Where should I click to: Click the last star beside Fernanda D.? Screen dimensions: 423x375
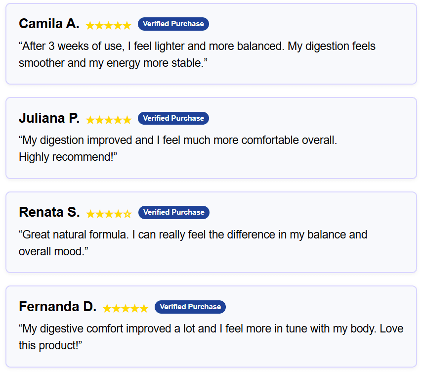[144, 308]
